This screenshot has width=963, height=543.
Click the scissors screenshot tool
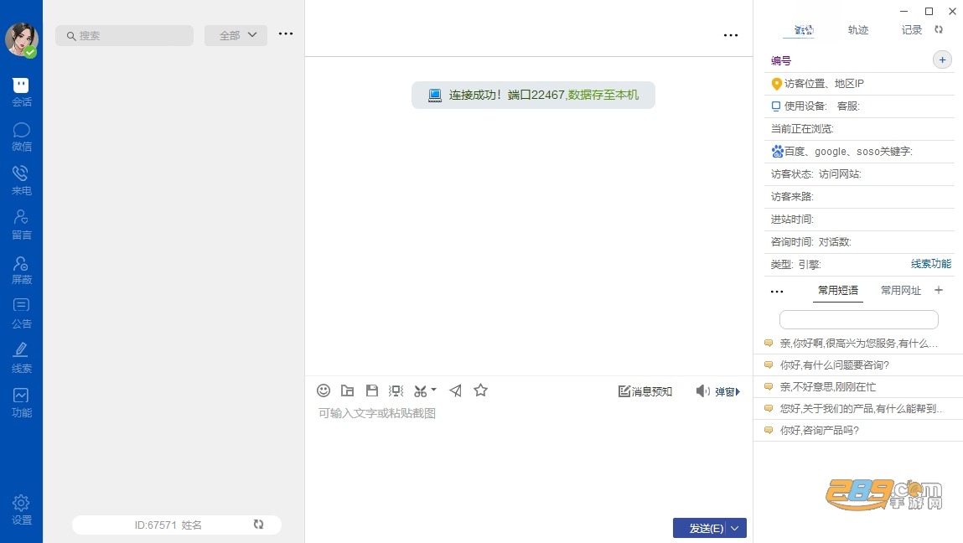421,390
